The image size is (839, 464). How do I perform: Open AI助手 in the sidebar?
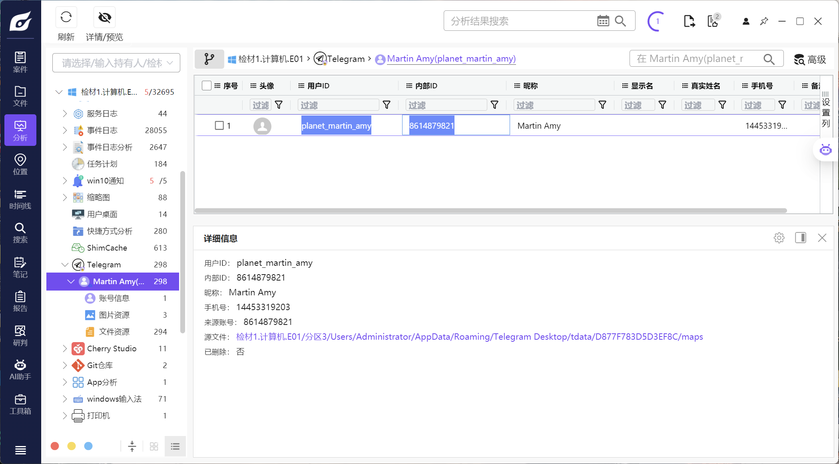(20, 369)
